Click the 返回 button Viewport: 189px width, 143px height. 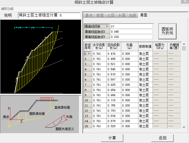point(163,138)
